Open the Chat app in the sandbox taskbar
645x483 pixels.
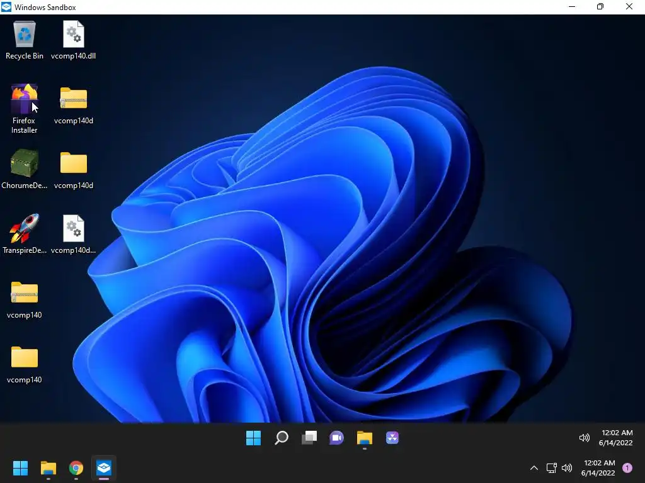[x=336, y=438]
